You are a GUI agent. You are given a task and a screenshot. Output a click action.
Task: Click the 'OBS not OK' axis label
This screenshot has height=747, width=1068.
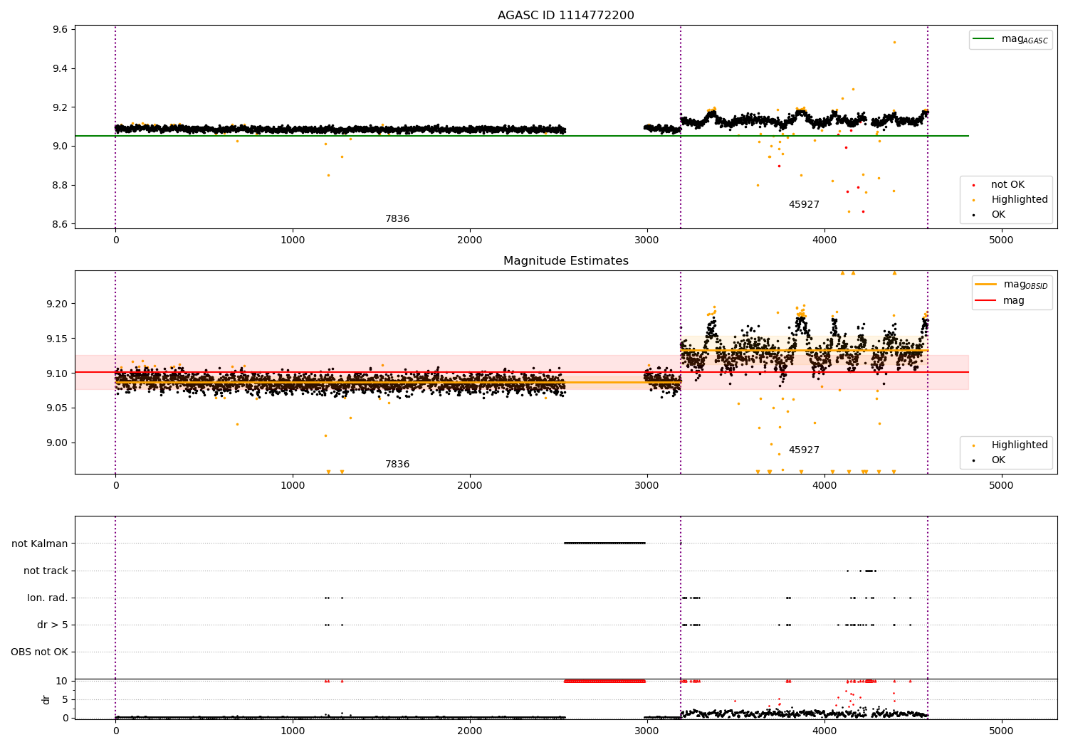point(39,652)
